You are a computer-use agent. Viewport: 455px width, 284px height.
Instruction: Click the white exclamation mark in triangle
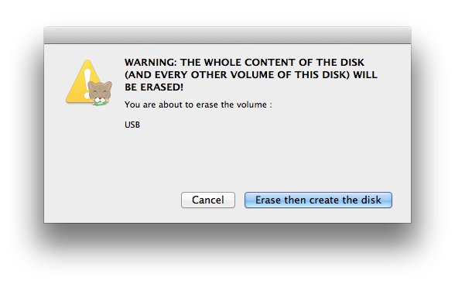point(87,83)
